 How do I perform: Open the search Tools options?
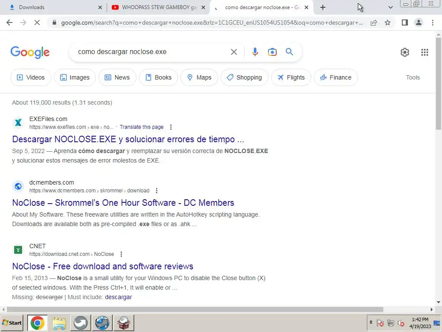413,77
